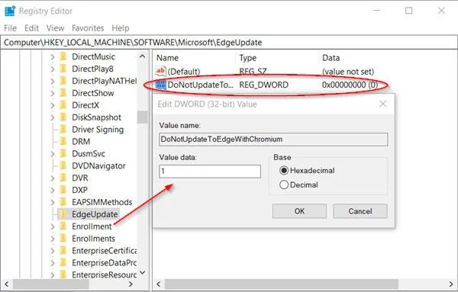Open the Help menu
458x292 pixels.
(x=121, y=28)
